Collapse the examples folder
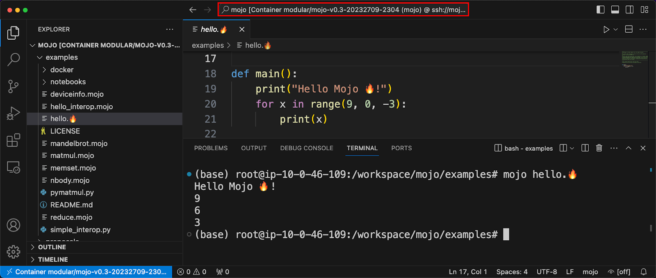Screen dimensions: 656x278 (105, 57)
